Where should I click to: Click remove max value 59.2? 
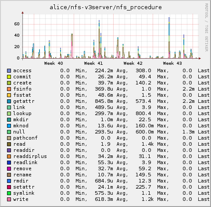pyautogui.click(x=145, y=169)
